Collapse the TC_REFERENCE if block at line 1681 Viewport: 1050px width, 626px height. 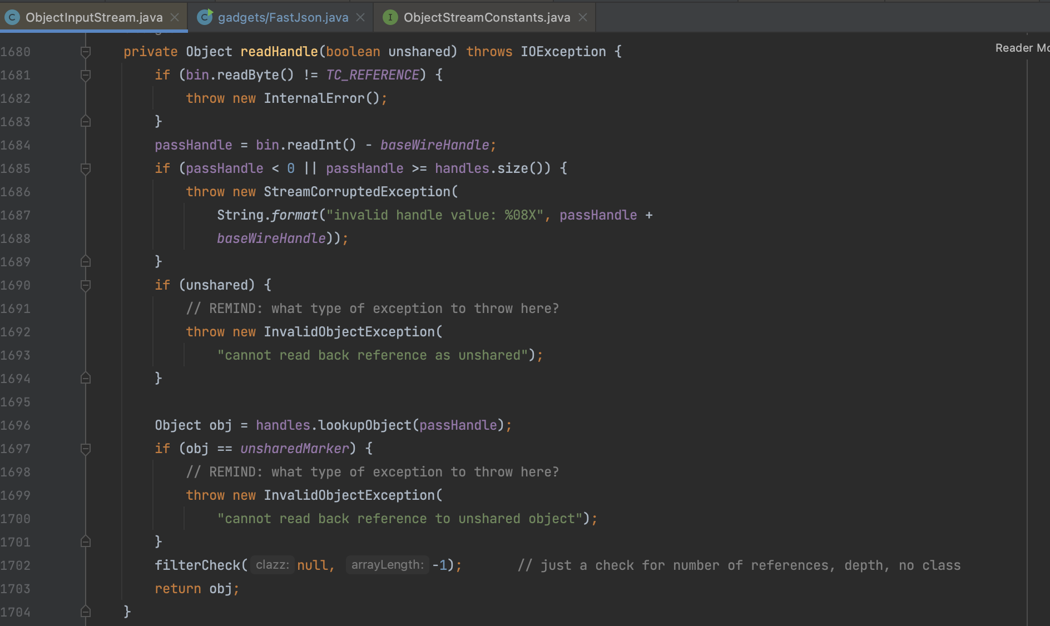(x=86, y=75)
